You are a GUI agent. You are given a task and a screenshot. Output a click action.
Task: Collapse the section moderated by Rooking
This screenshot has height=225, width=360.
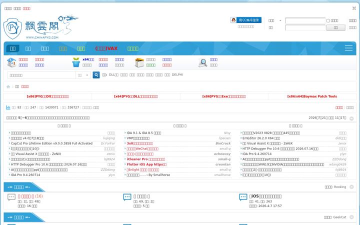click(x=351, y=187)
